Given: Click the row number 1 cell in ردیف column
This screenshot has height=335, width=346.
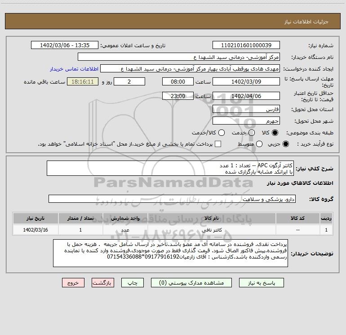Looking at the screenshot, I should coord(326,230).
